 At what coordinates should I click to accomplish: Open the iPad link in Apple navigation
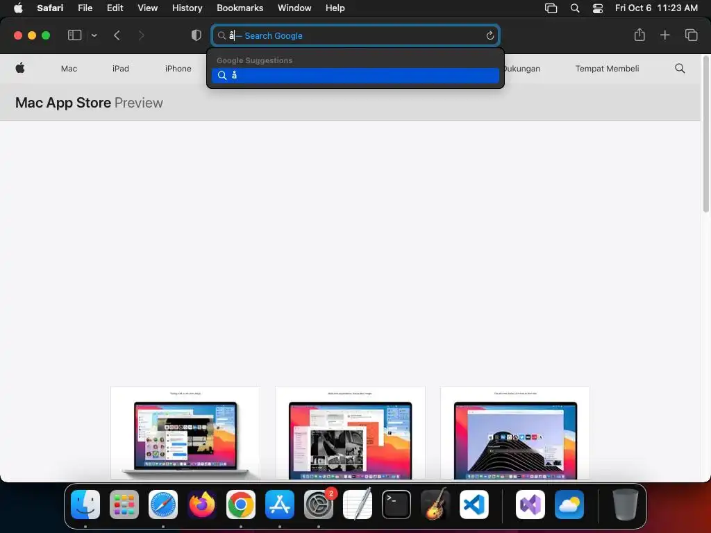click(x=121, y=69)
